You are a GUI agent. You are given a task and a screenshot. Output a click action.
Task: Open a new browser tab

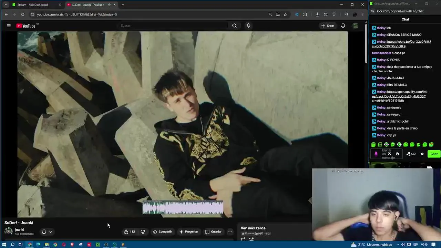(x=123, y=5)
